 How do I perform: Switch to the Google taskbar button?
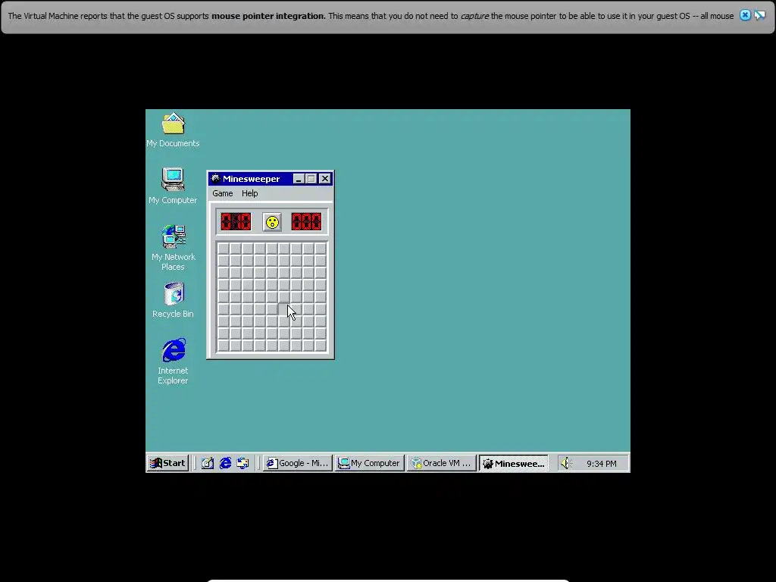coord(297,463)
